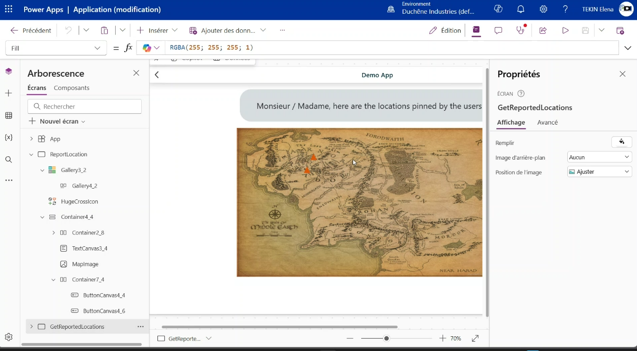
Task: Open notifications bell icon
Action: tap(521, 9)
